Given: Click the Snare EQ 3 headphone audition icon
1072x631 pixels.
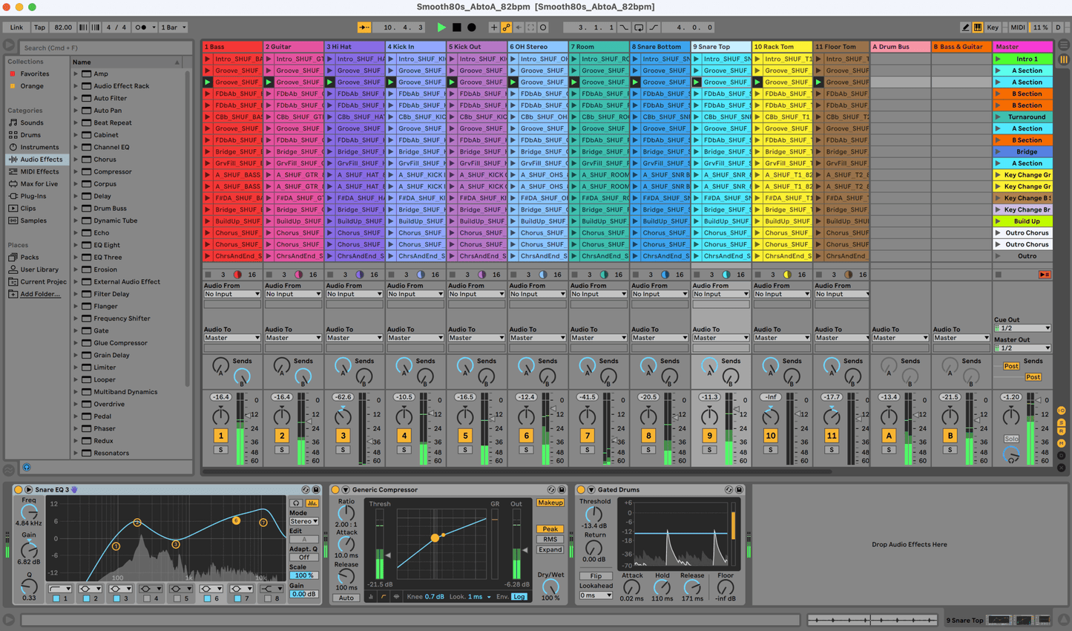Looking at the screenshot, I should pos(295,503).
